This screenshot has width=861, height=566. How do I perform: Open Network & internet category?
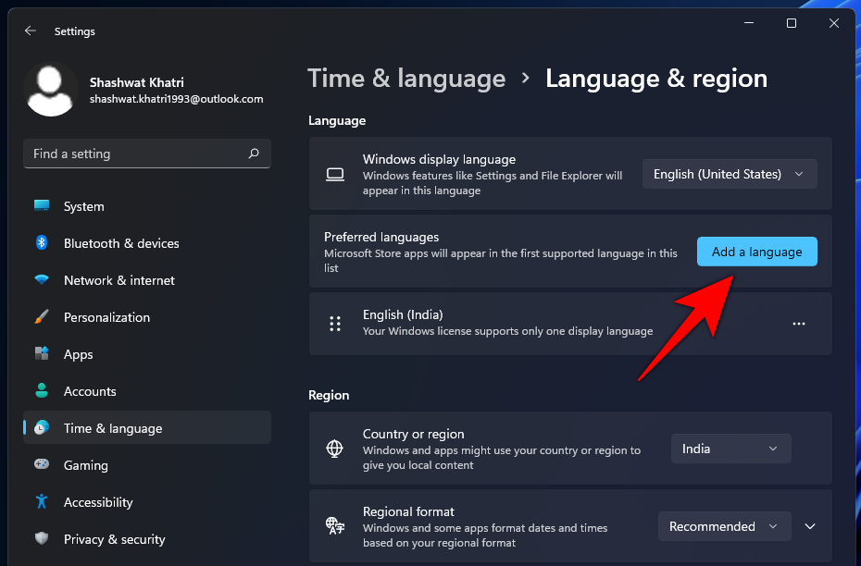147,280
